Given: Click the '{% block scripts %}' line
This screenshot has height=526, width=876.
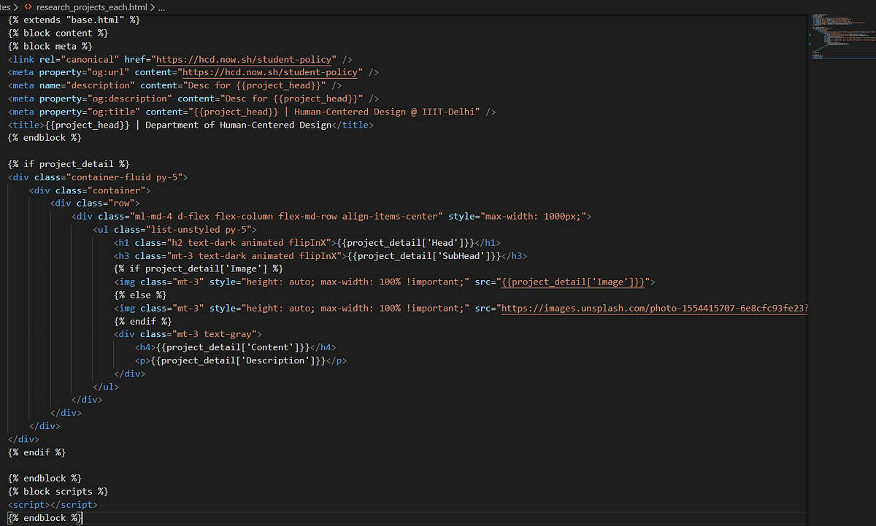Looking at the screenshot, I should point(58,492).
